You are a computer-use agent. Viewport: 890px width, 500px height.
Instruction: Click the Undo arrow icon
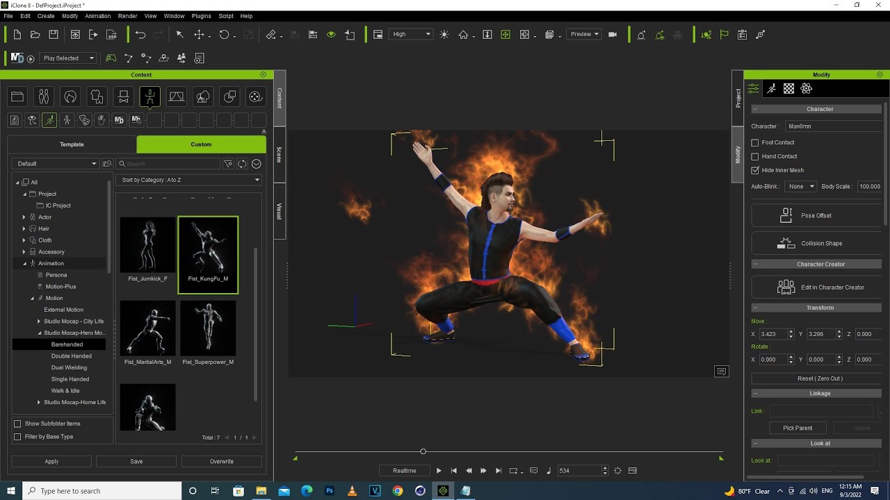[x=140, y=35]
